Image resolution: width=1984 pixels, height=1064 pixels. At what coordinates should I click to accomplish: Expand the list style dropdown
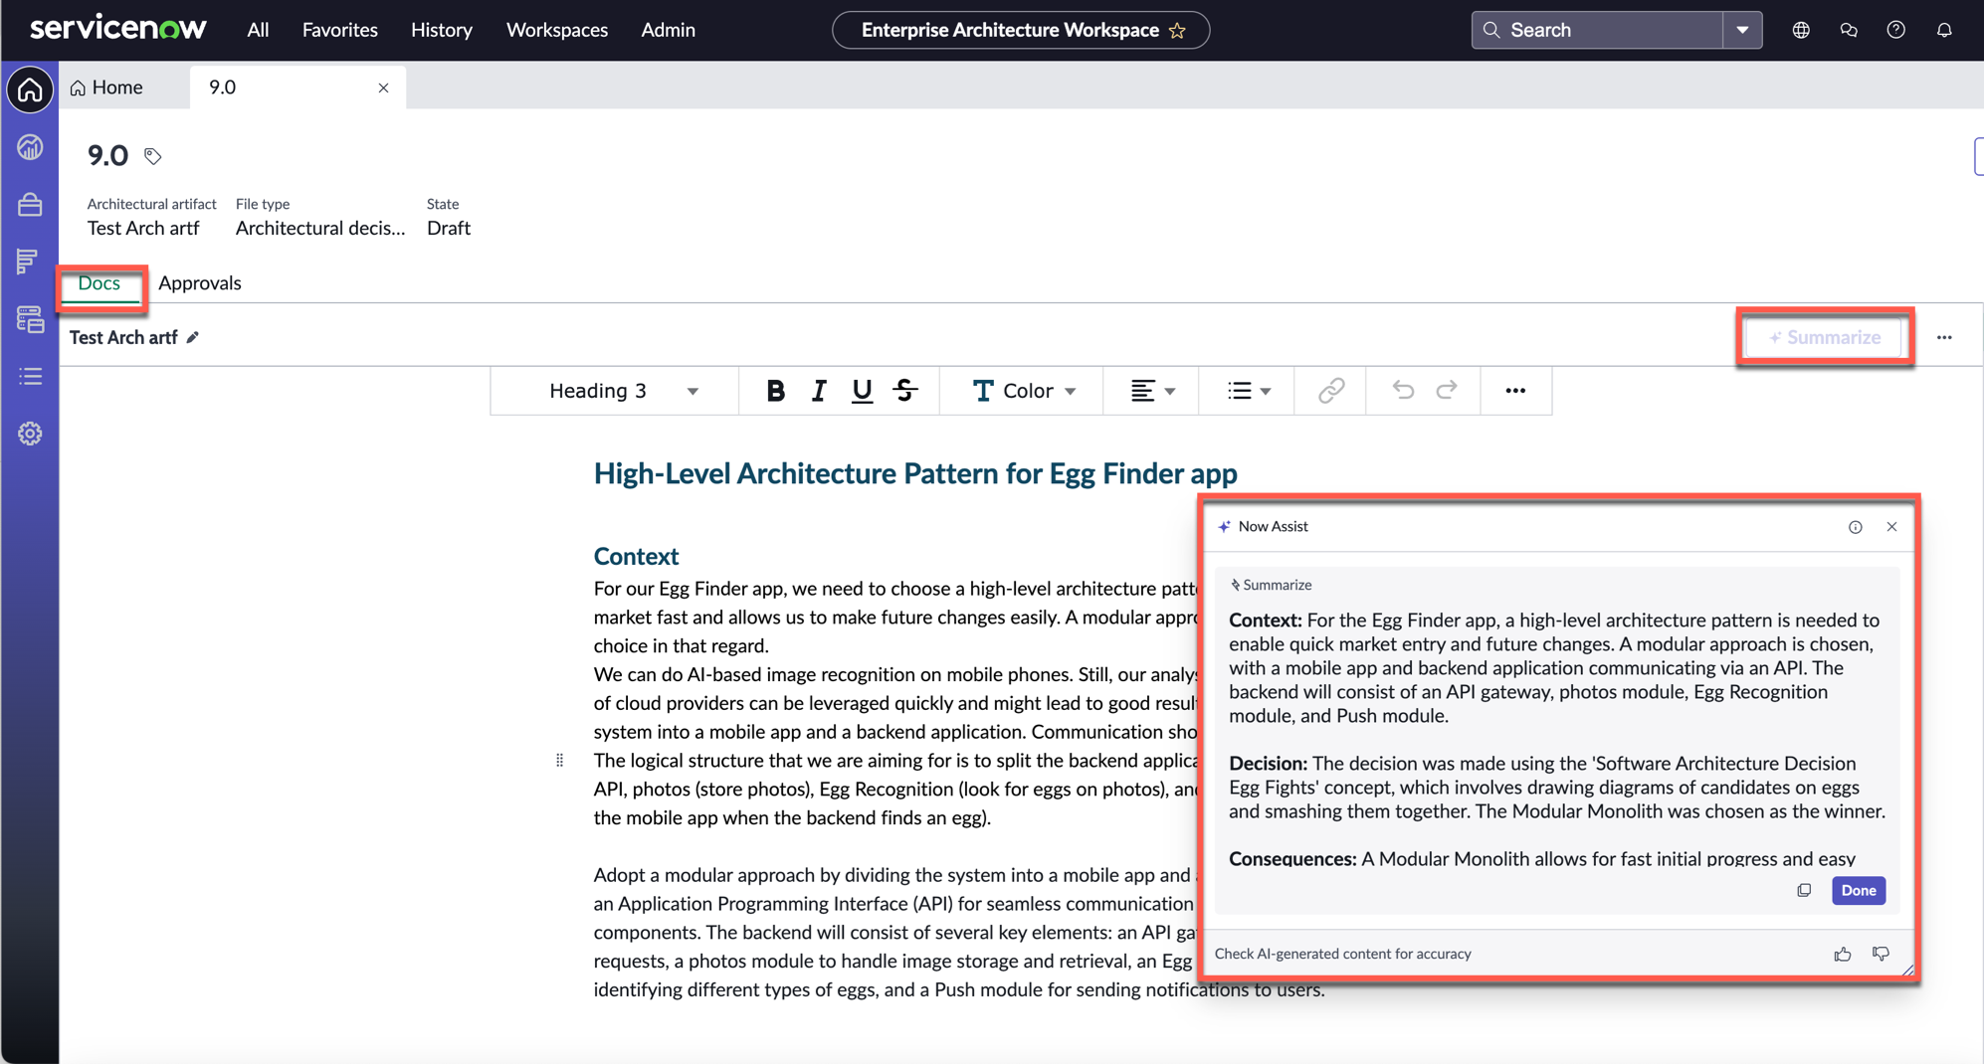tap(1249, 391)
